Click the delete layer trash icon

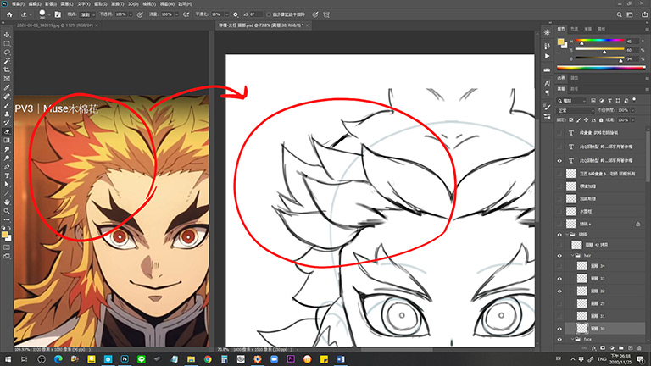coord(639,347)
